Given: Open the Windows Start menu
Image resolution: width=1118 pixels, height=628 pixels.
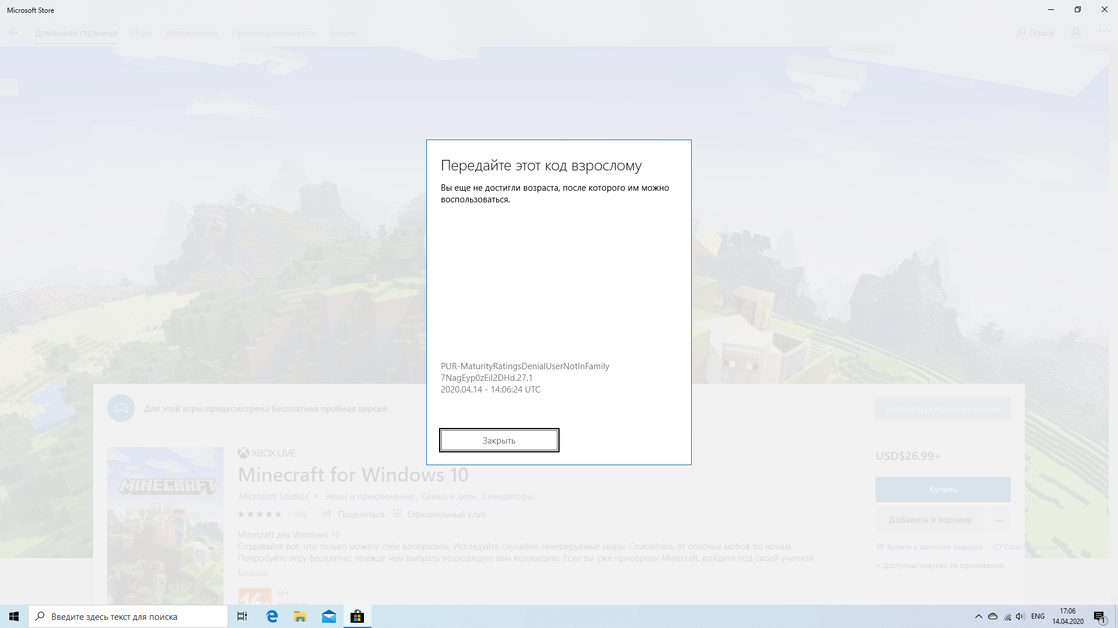Looking at the screenshot, I should [14, 616].
